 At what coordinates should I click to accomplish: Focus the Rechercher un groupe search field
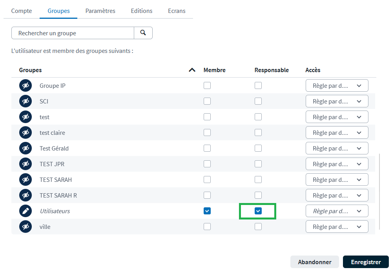[x=73, y=33]
